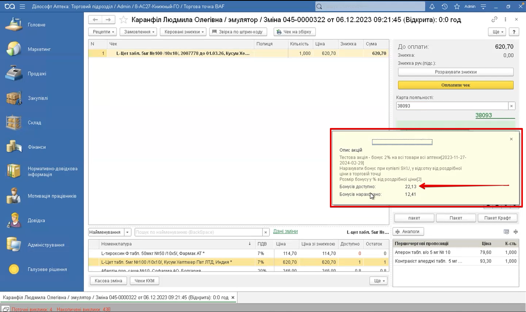Click the favorites star in title bar
This screenshot has width=526, height=312.
coord(457,7)
